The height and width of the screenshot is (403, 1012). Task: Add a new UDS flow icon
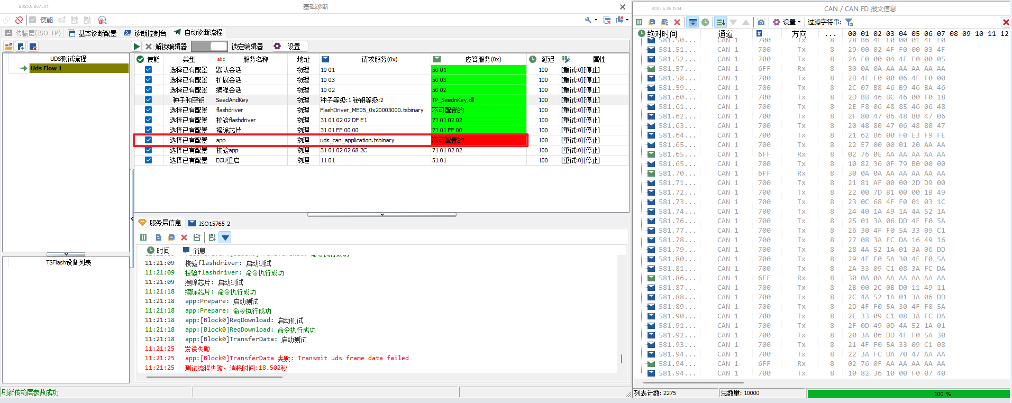[21, 47]
